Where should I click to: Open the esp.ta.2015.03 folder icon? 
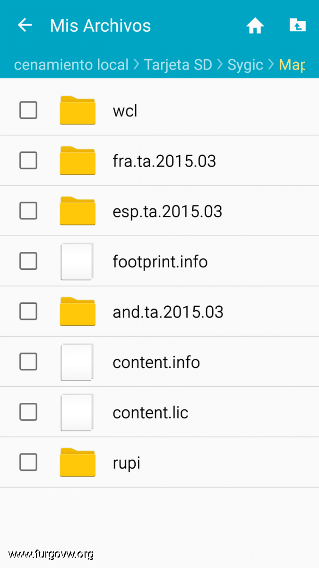coord(78,211)
